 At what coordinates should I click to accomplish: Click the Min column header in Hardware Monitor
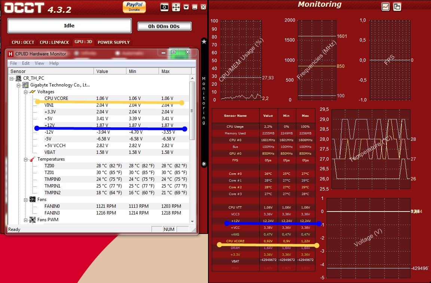coord(143,71)
